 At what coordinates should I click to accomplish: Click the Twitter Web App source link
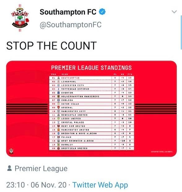pyautogui.click(x=100, y=185)
